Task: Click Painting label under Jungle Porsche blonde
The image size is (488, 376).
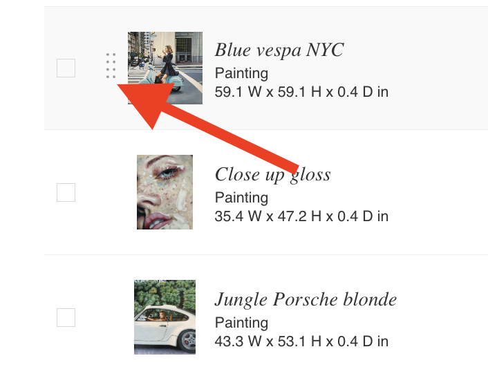Action: (241, 323)
